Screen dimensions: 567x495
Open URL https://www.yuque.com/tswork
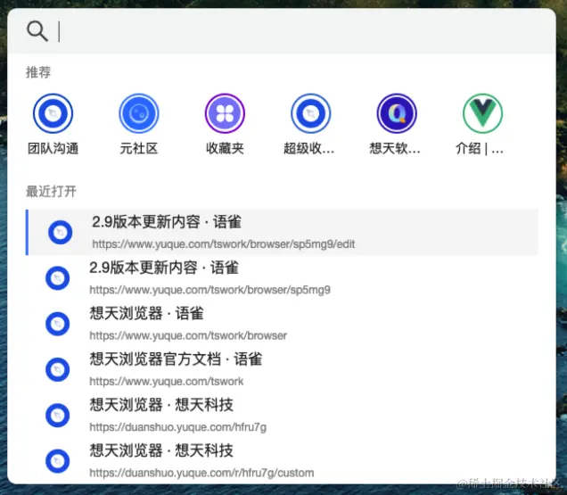167,382
